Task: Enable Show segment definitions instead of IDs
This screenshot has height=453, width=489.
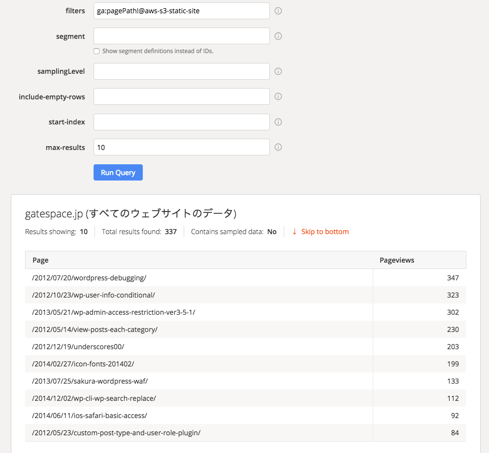Action: [x=97, y=51]
